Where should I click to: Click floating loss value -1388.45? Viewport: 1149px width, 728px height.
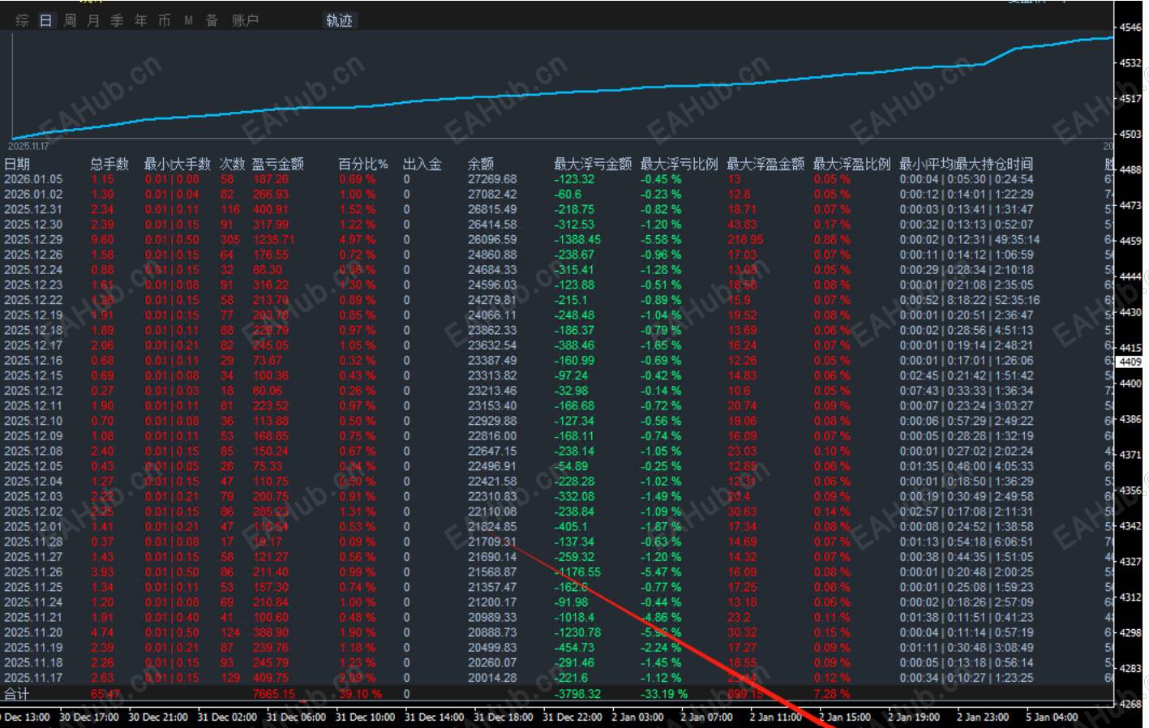[x=577, y=240]
